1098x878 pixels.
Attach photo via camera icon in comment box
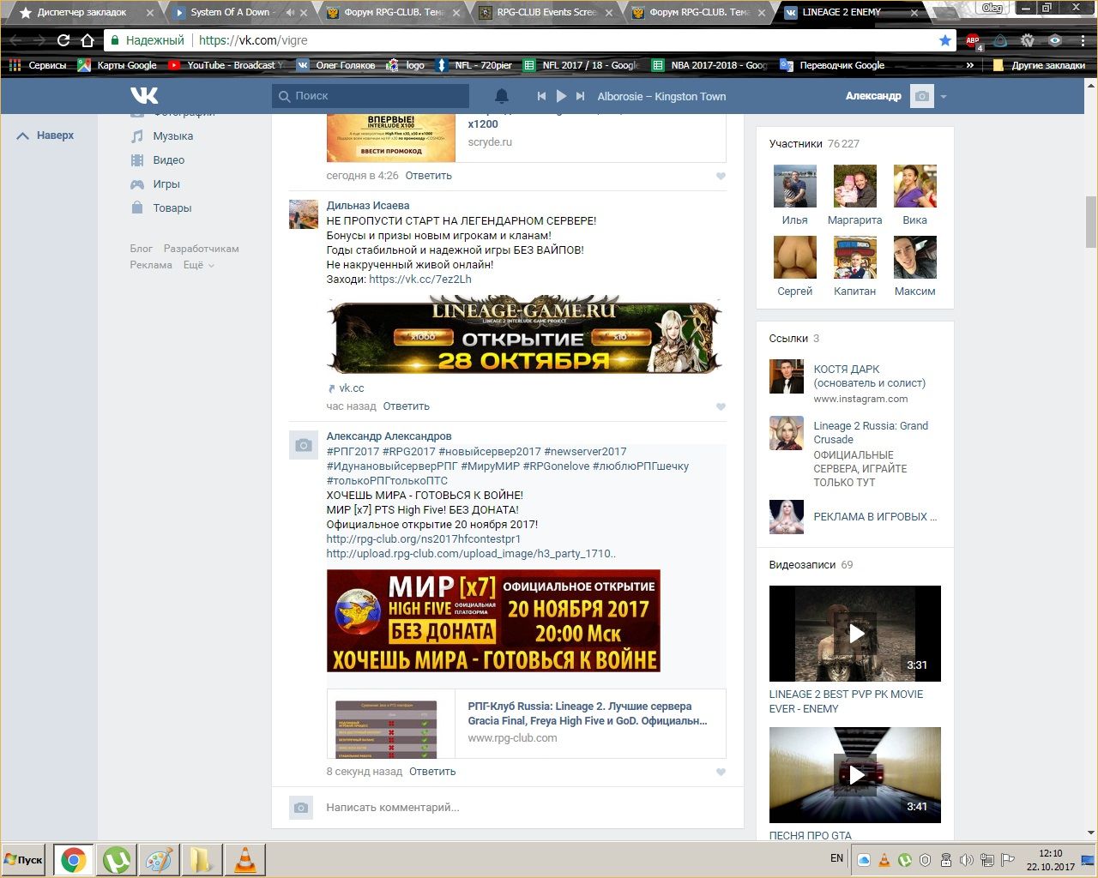(x=301, y=808)
